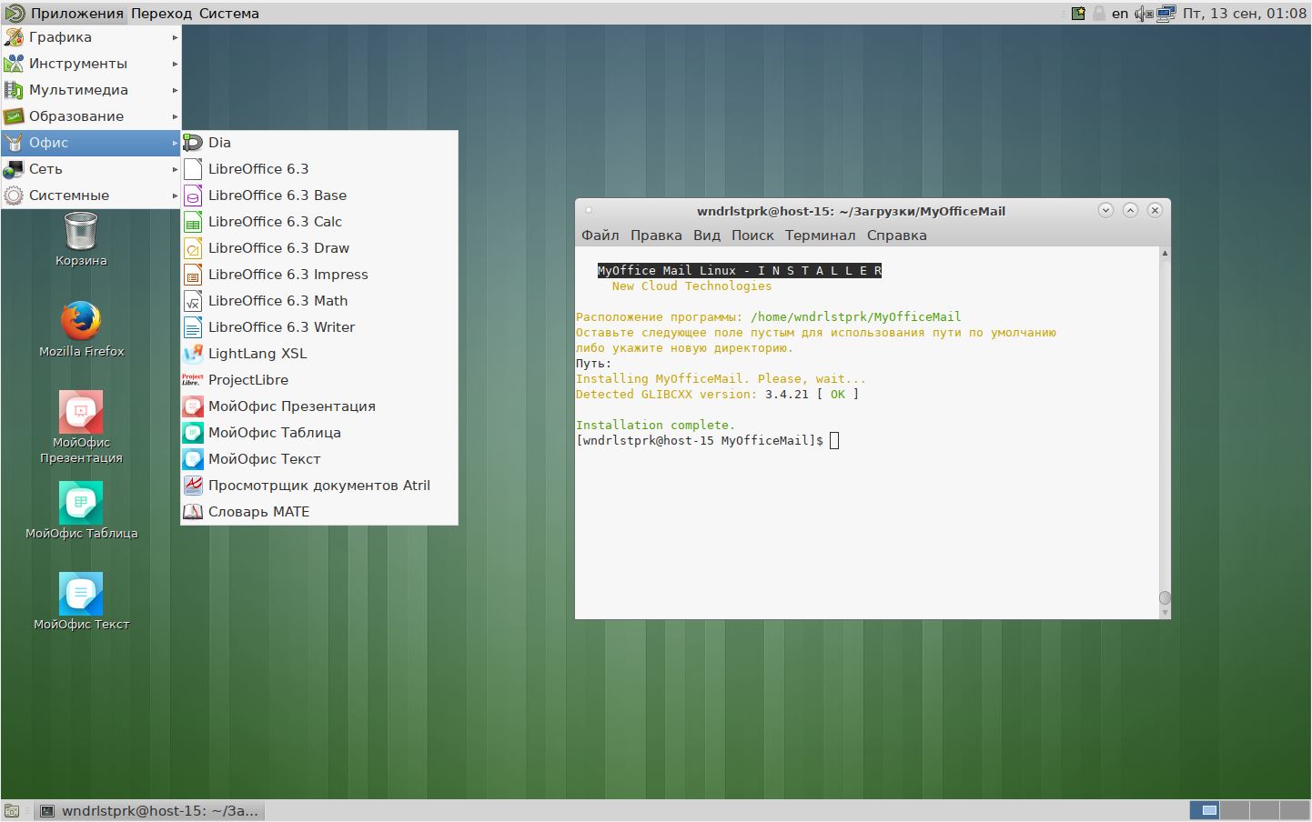Switch to the third workspace
1312x822 pixels.
coord(1263,810)
